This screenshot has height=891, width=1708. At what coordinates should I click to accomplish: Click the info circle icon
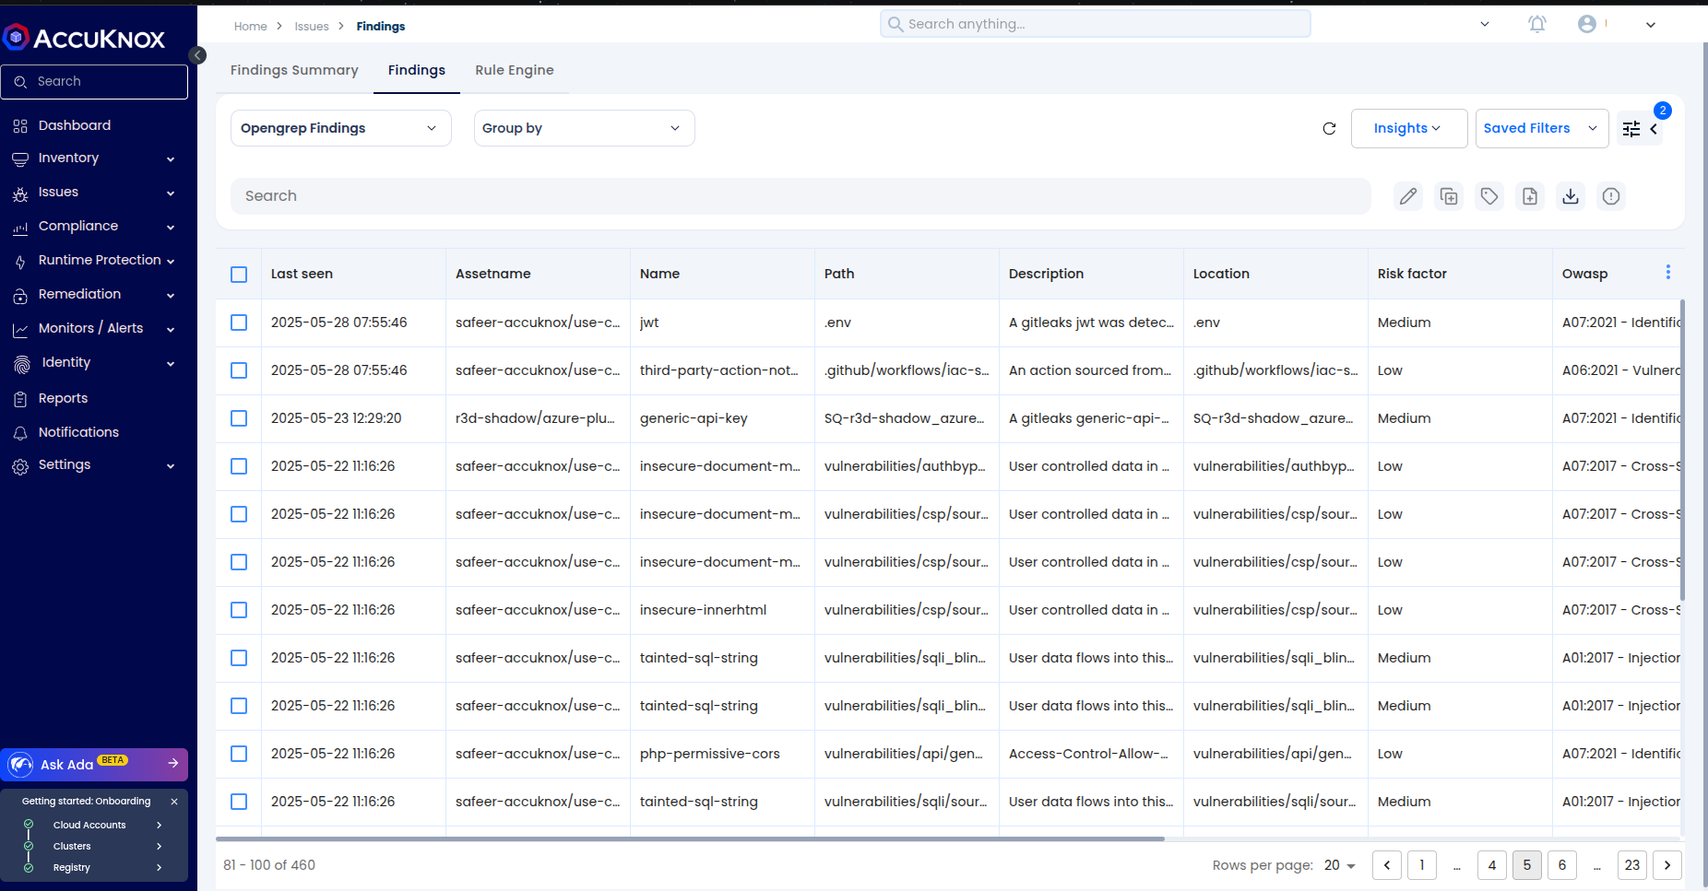[x=1611, y=196]
